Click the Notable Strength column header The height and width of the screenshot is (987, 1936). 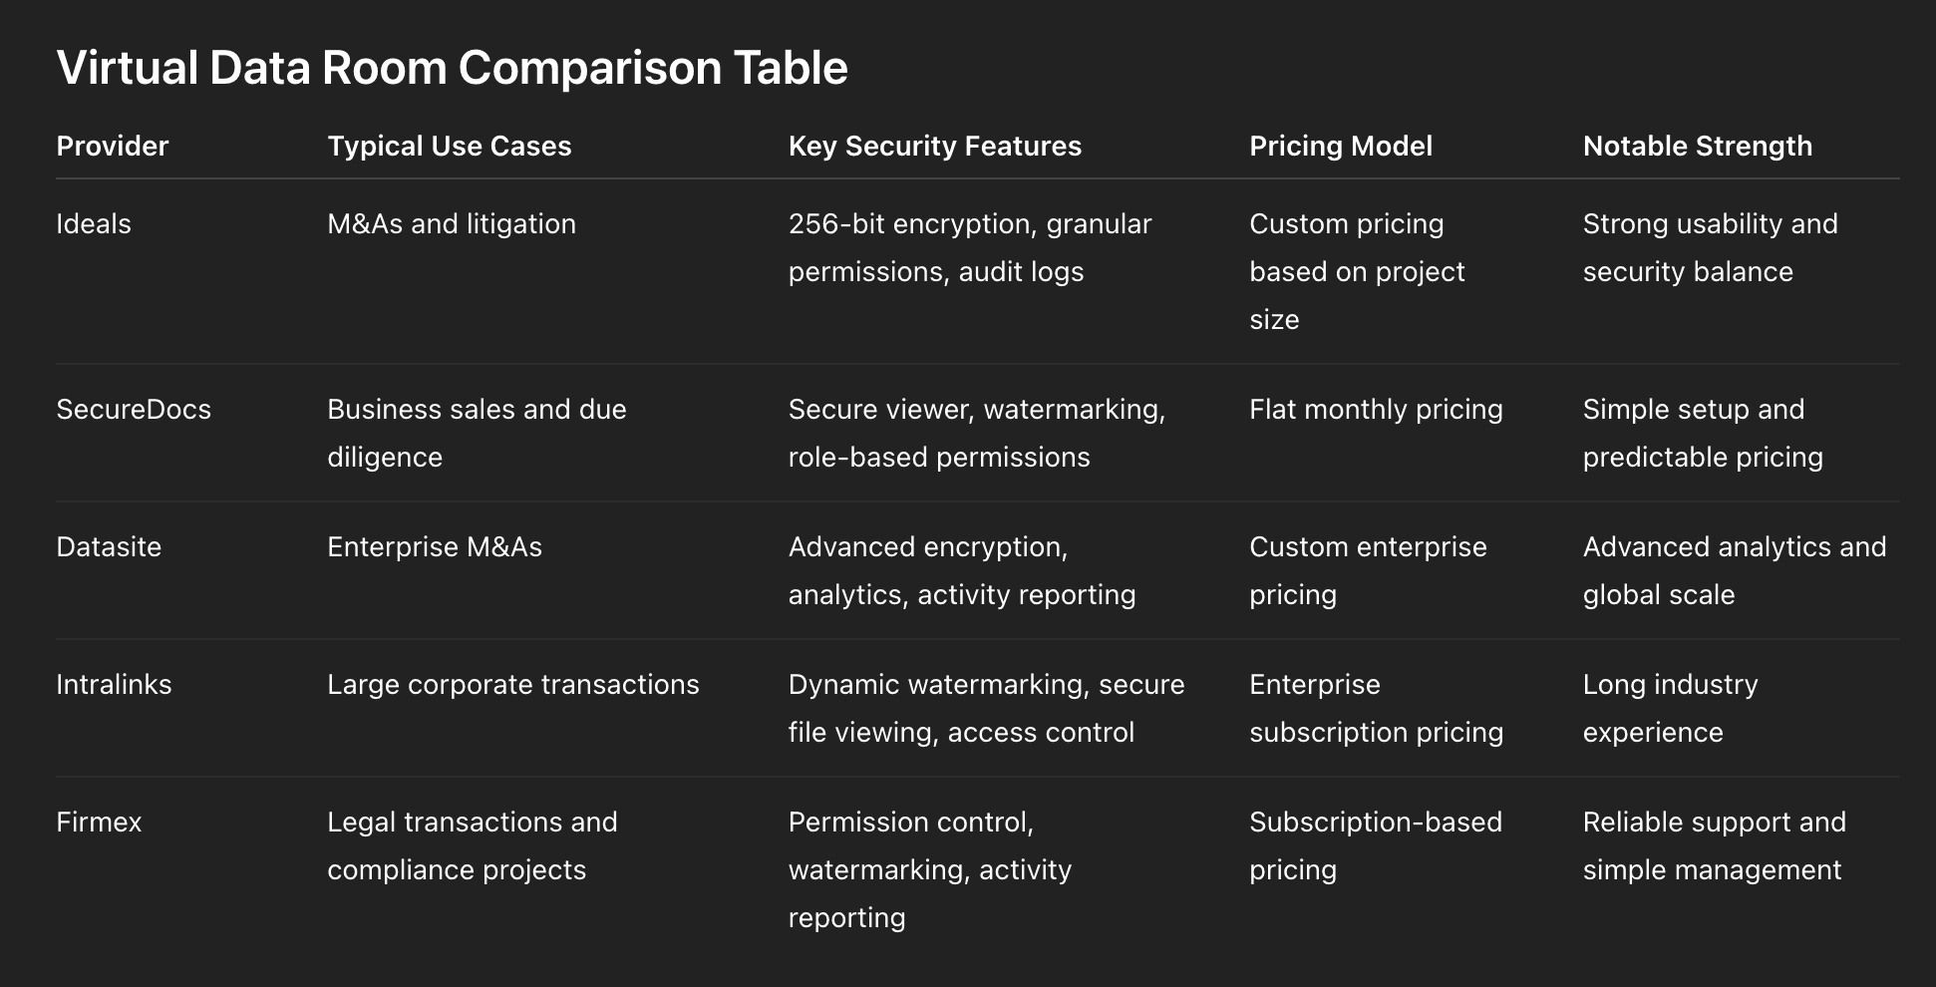coord(1698,146)
